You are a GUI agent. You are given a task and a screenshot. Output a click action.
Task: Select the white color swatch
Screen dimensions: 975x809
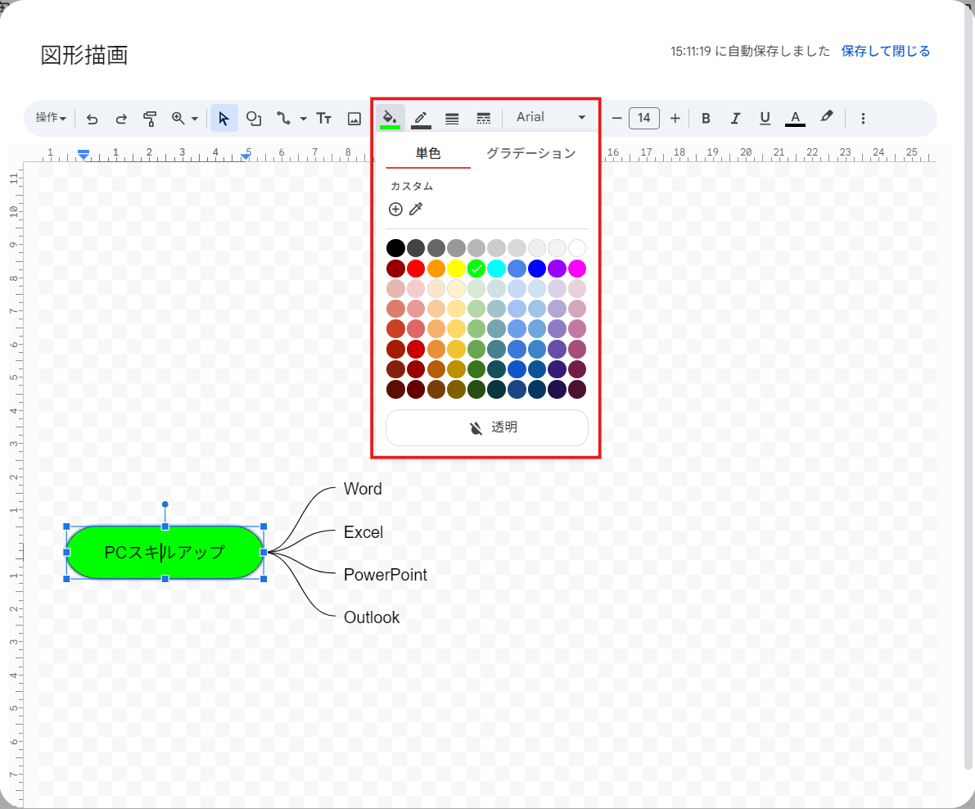click(577, 248)
